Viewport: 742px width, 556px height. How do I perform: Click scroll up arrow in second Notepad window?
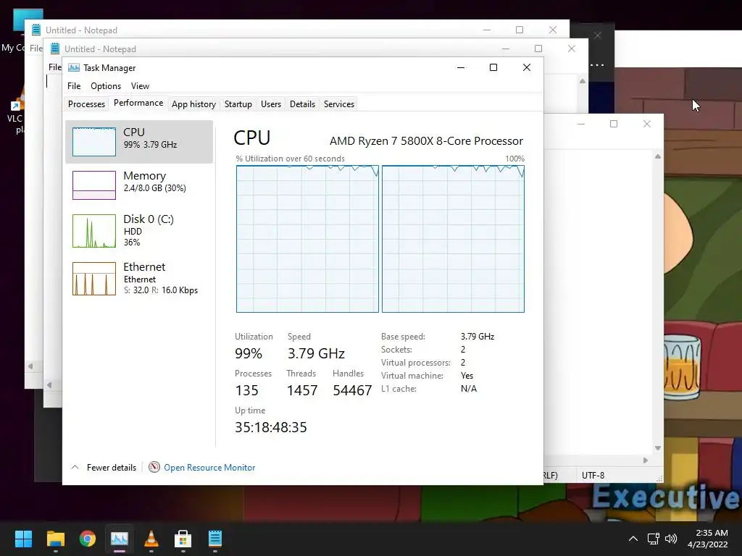(x=583, y=81)
